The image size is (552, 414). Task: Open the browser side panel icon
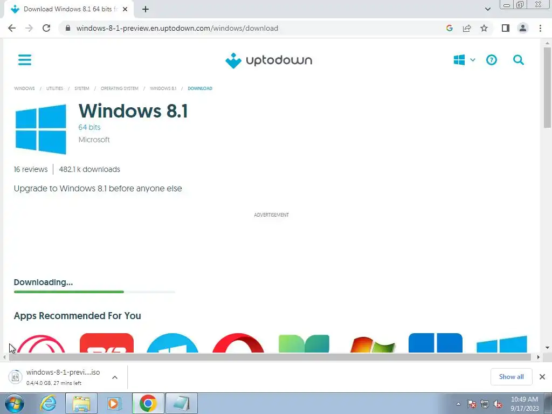tap(506, 28)
